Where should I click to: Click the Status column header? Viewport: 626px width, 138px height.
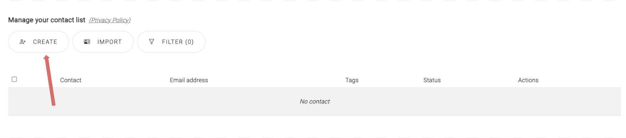432,80
